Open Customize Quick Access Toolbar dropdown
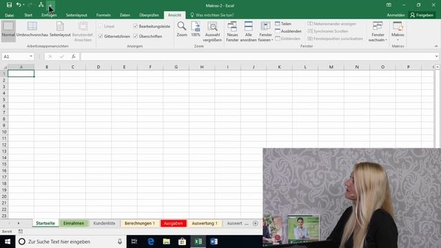Viewport: 441px width, 248px height. (50, 5)
